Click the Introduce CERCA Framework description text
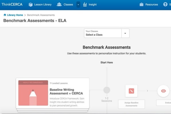 click(x=67, y=102)
